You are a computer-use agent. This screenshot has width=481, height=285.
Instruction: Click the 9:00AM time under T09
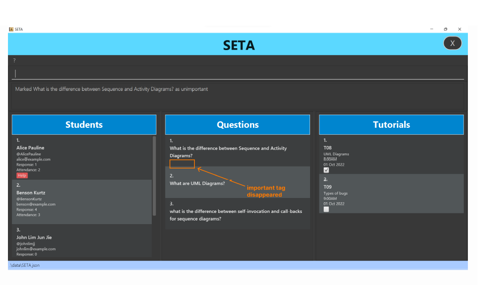(330, 198)
